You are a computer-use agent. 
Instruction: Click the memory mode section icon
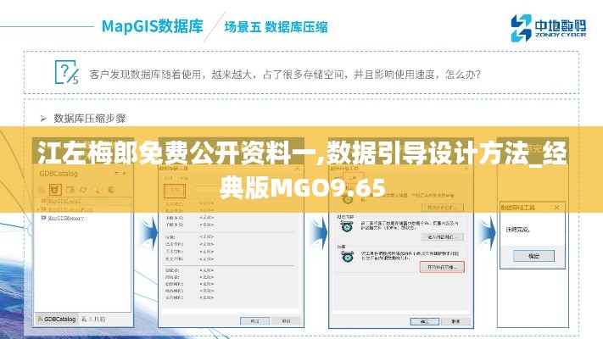pyautogui.click(x=347, y=226)
